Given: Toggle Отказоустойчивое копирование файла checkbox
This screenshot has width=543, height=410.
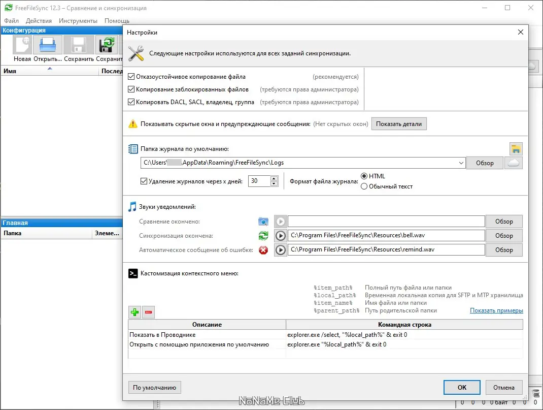Looking at the screenshot, I should [x=131, y=77].
